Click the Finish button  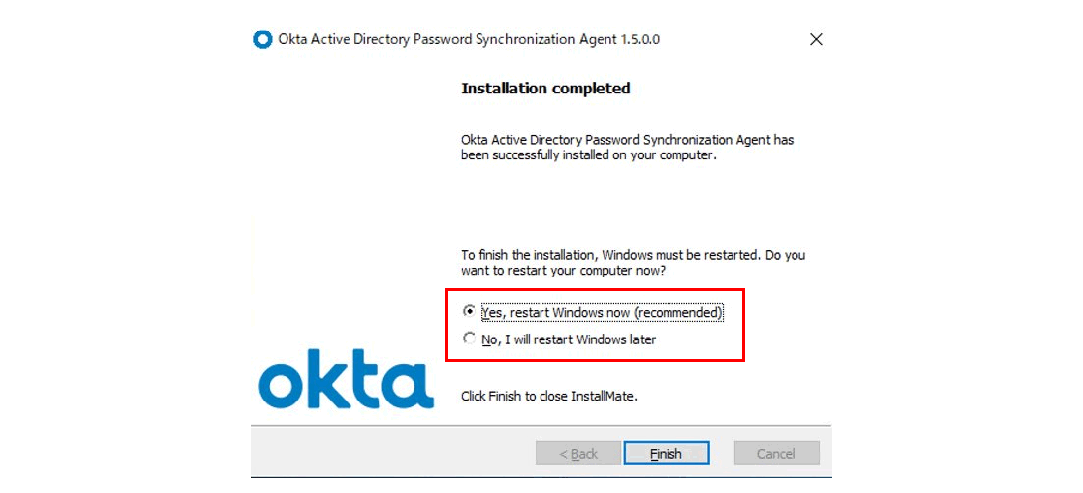[x=666, y=454]
